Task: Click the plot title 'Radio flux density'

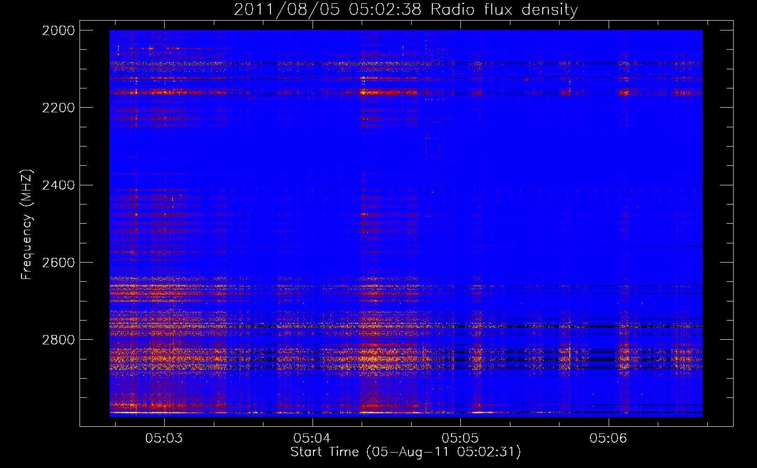Action: point(504,10)
